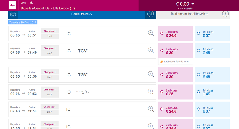The height and width of the screenshot is (129, 239).
Task: Expand the Earlier trains section
Action: click(82, 14)
